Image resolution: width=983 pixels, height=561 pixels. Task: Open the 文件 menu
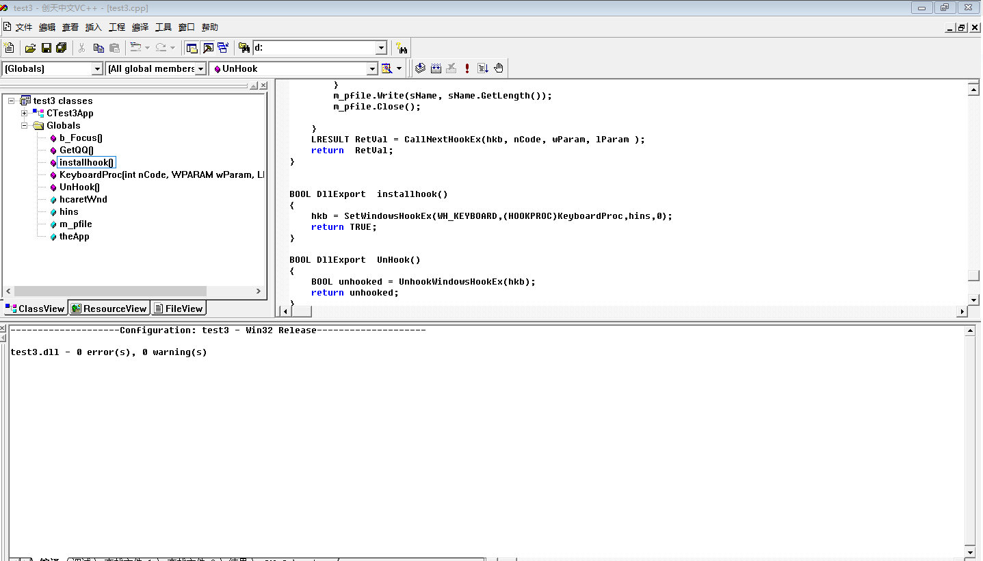point(24,27)
